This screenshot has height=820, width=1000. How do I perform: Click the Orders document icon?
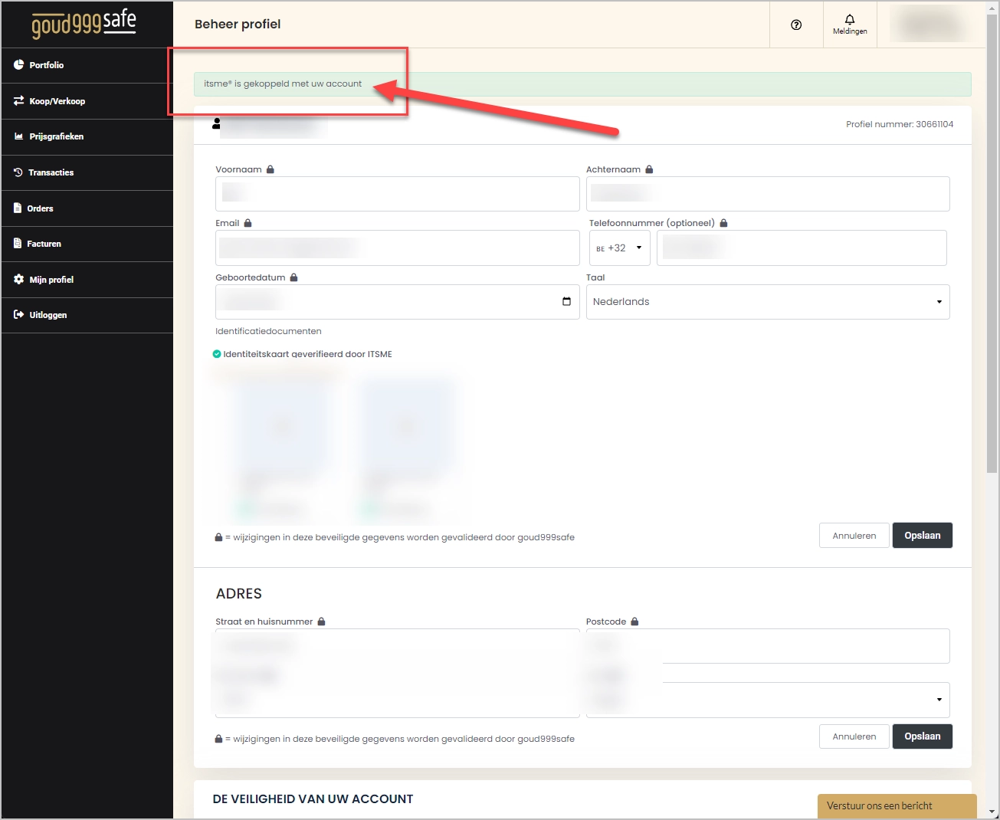(x=18, y=208)
